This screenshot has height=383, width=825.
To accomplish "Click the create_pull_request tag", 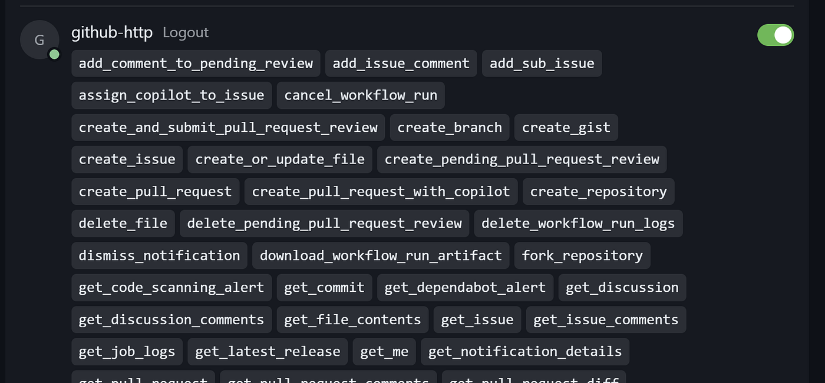I will (x=156, y=192).
